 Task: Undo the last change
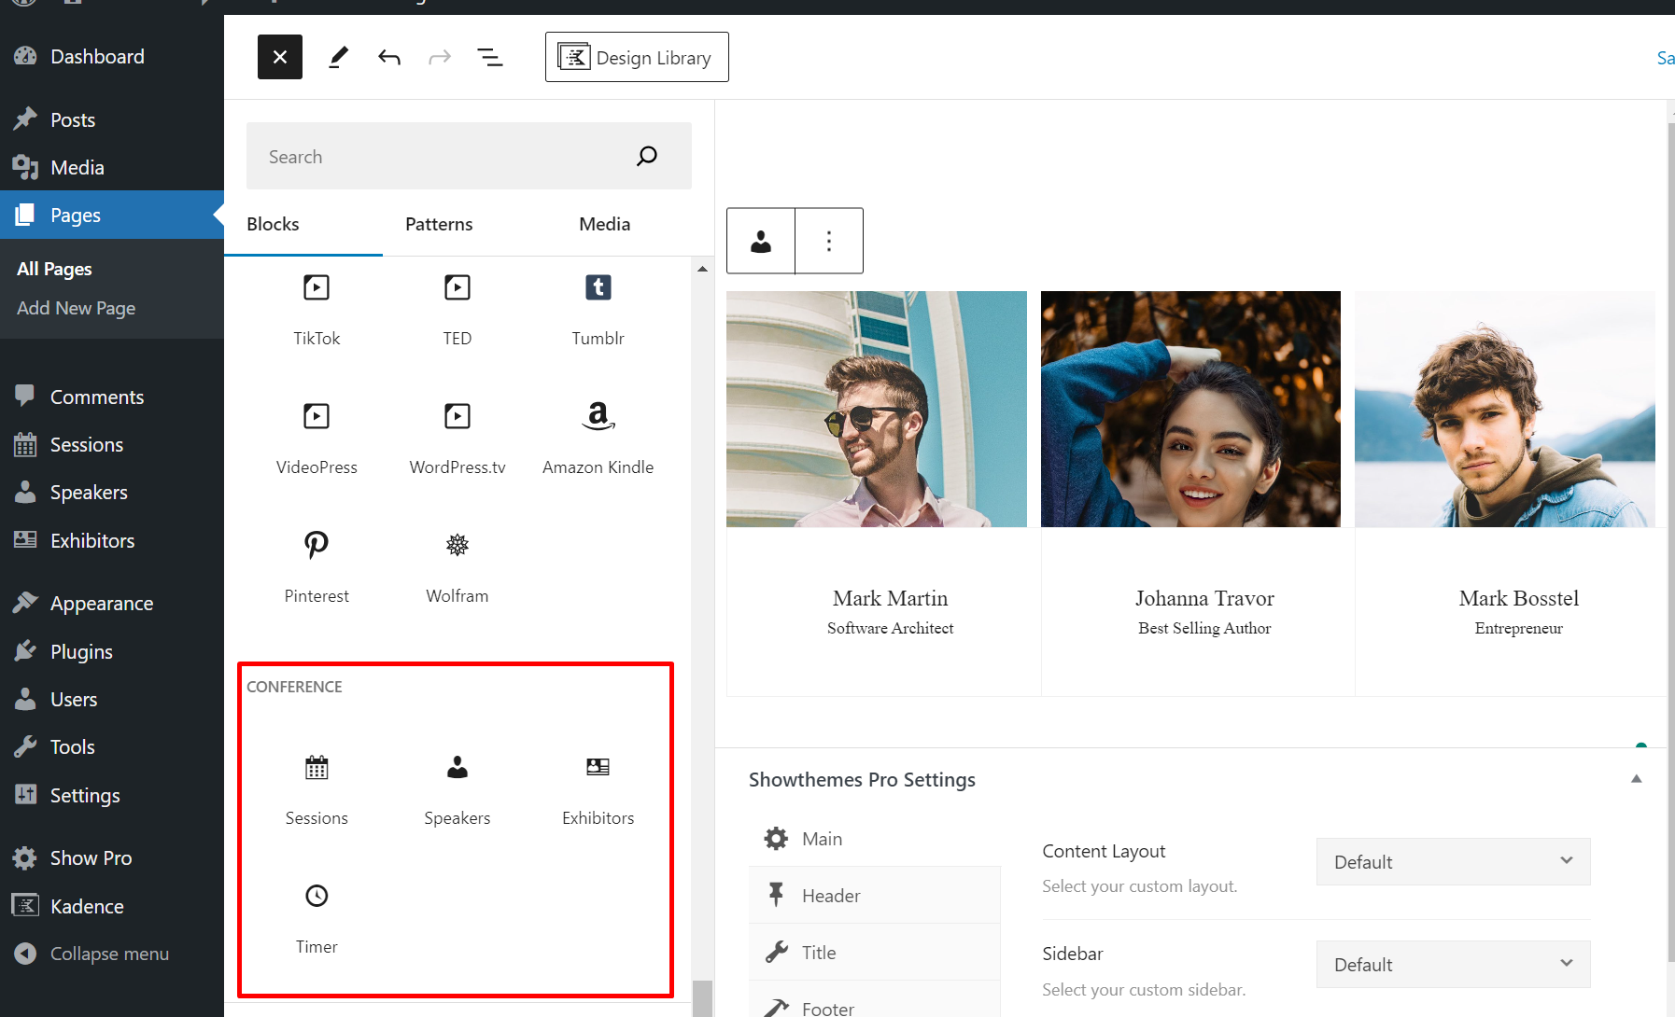click(x=389, y=57)
